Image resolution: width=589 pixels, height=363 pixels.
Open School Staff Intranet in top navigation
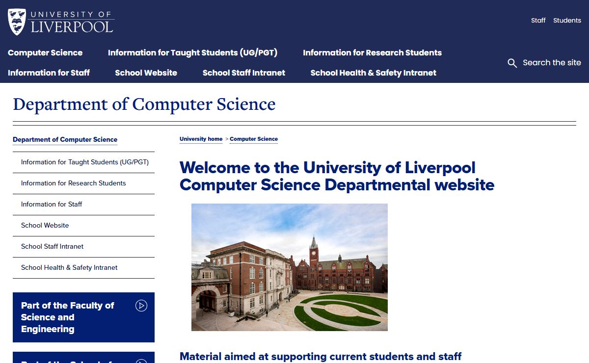[243, 73]
